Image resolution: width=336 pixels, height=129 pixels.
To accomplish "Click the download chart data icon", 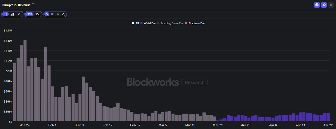I will (x=324, y=5).
